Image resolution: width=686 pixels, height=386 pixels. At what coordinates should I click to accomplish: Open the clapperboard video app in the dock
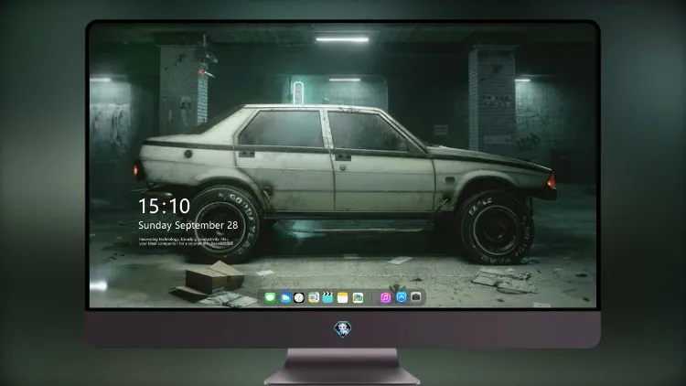pos(327,298)
